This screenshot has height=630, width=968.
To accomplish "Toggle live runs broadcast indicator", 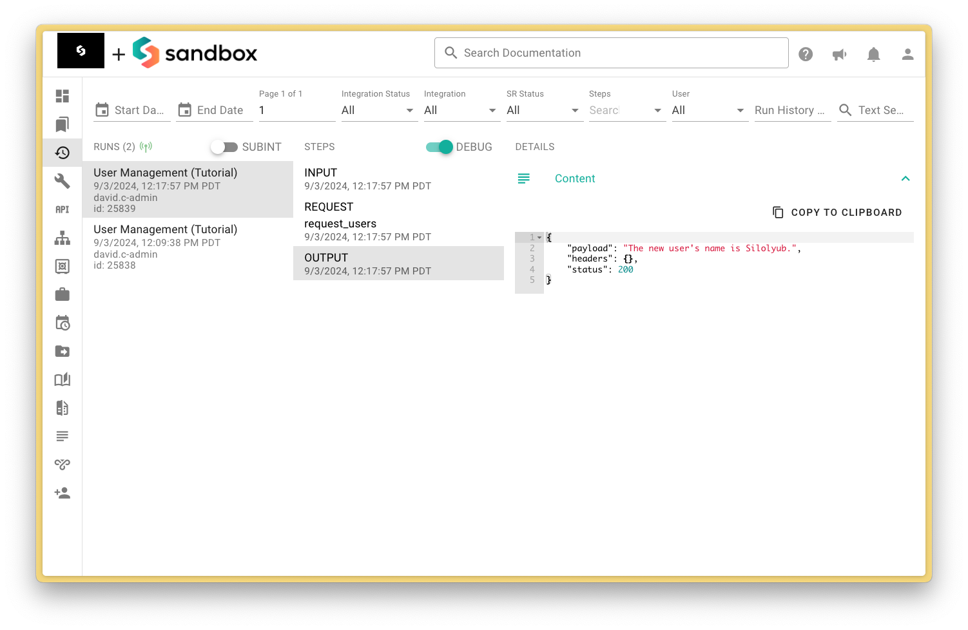I will (x=146, y=147).
